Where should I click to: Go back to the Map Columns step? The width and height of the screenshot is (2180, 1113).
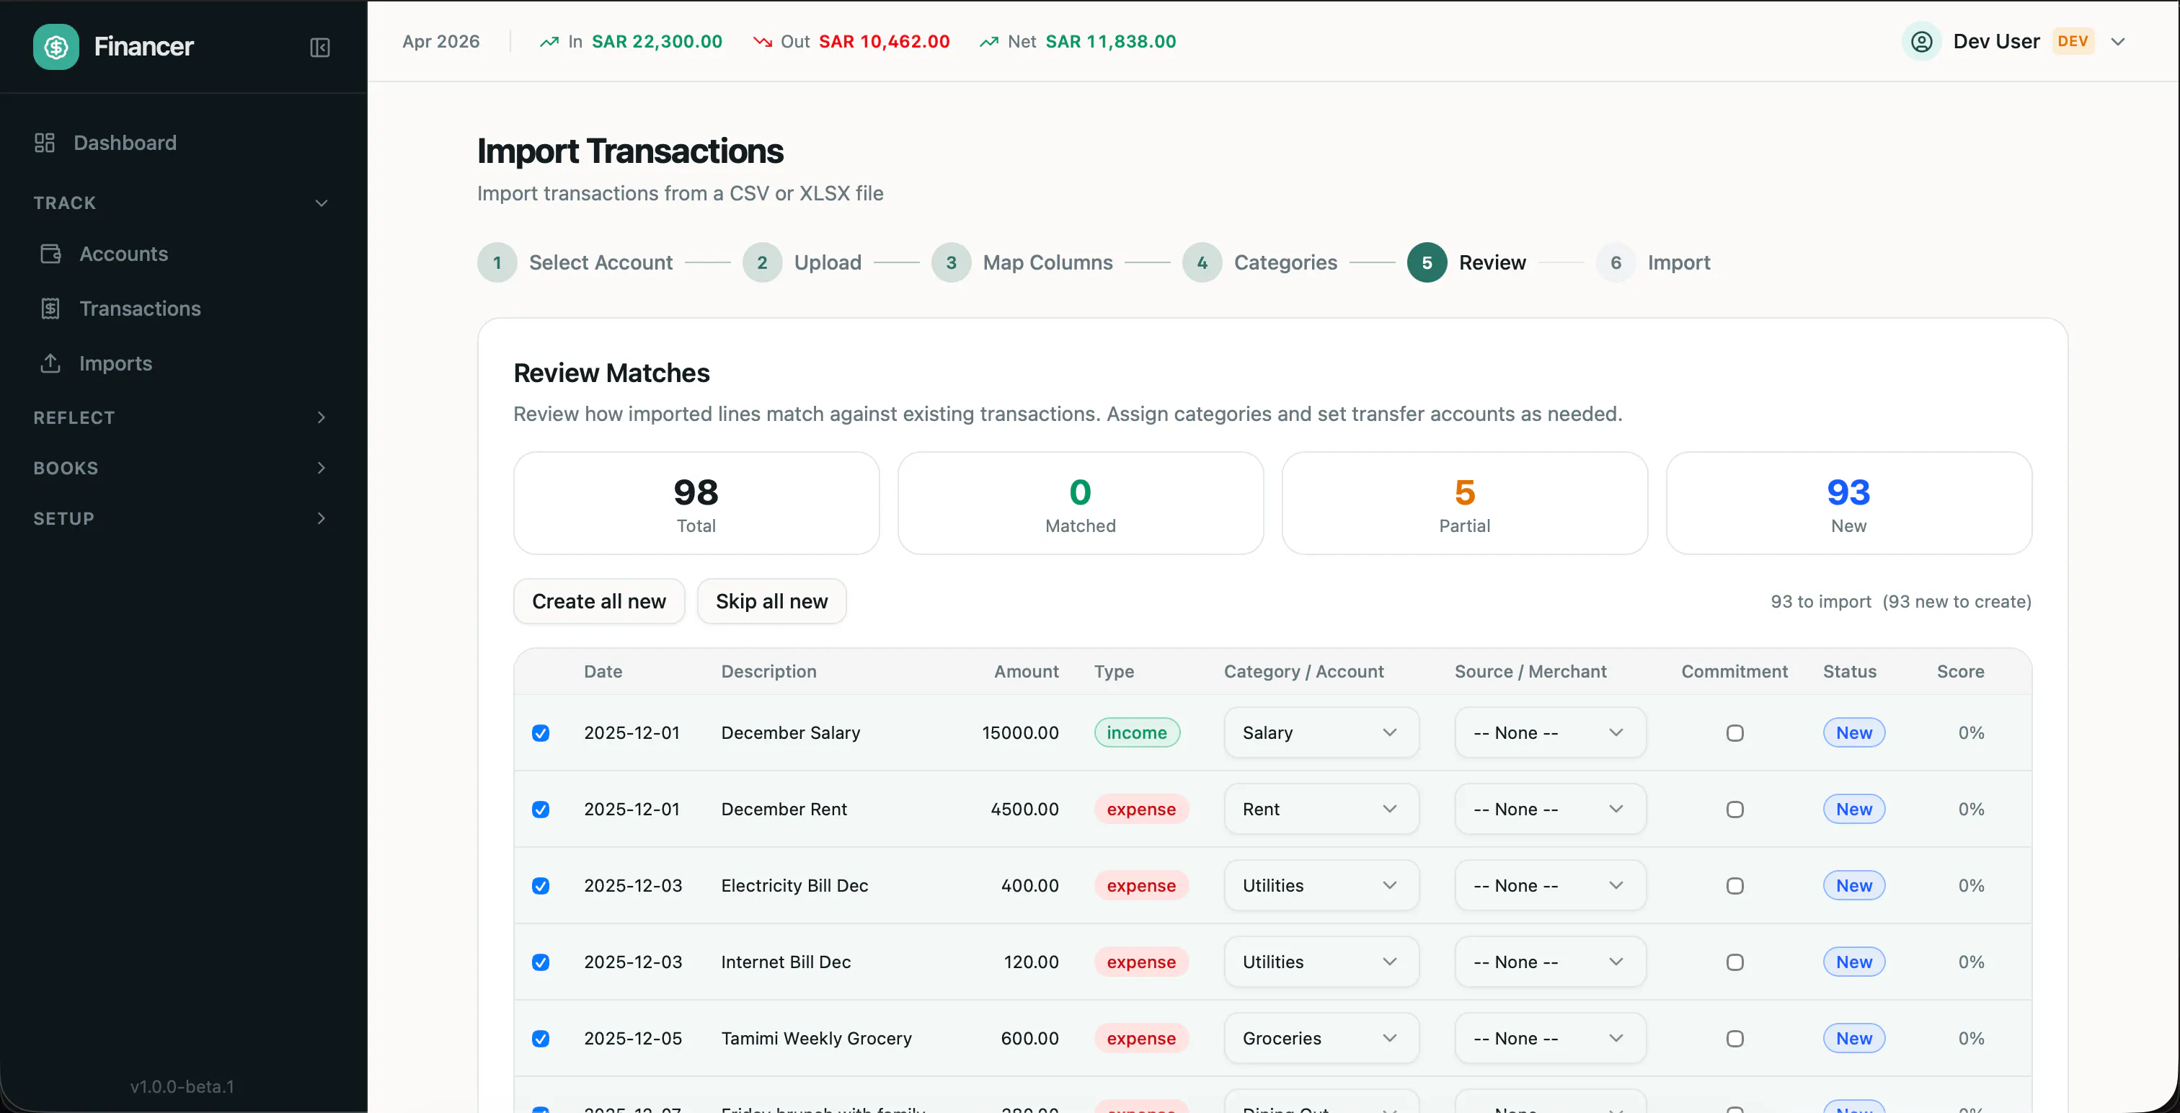coord(1022,262)
